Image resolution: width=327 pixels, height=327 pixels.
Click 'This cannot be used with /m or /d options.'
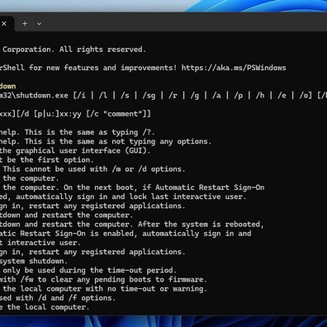tap(94, 169)
